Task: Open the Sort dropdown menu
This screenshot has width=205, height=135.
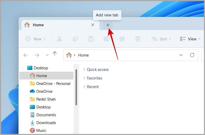Action: 161,39
